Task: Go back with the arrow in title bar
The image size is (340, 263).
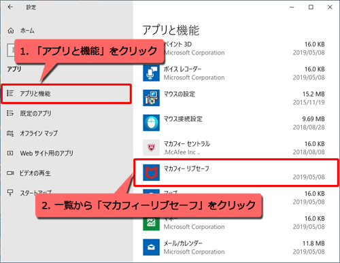Action: pyautogui.click(x=10, y=7)
